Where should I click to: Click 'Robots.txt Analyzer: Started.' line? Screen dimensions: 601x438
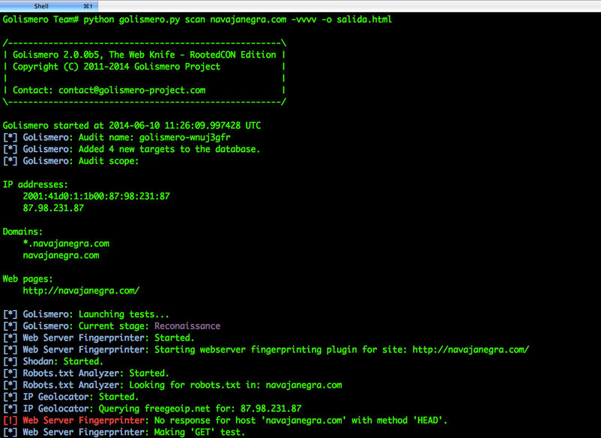point(86,374)
